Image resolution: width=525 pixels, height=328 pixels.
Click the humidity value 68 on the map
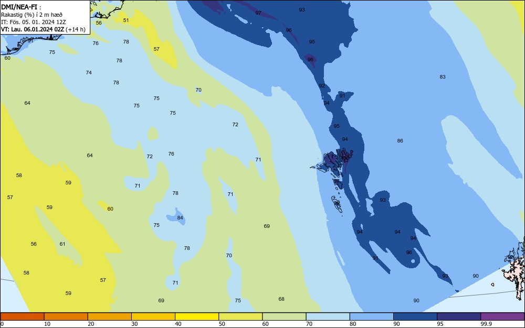point(281,299)
